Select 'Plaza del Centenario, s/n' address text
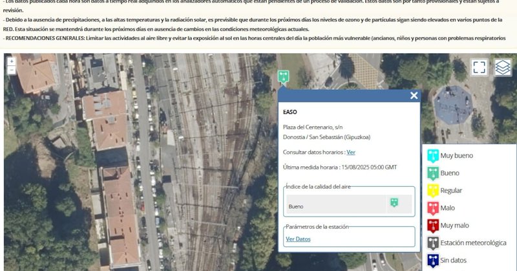The width and height of the screenshot is (517, 271). coord(313,127)
